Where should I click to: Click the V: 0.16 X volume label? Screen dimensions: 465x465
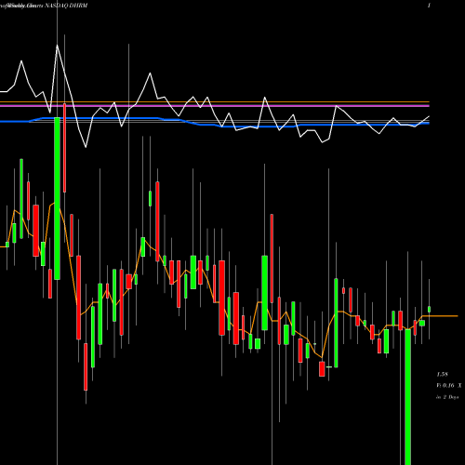449,386
